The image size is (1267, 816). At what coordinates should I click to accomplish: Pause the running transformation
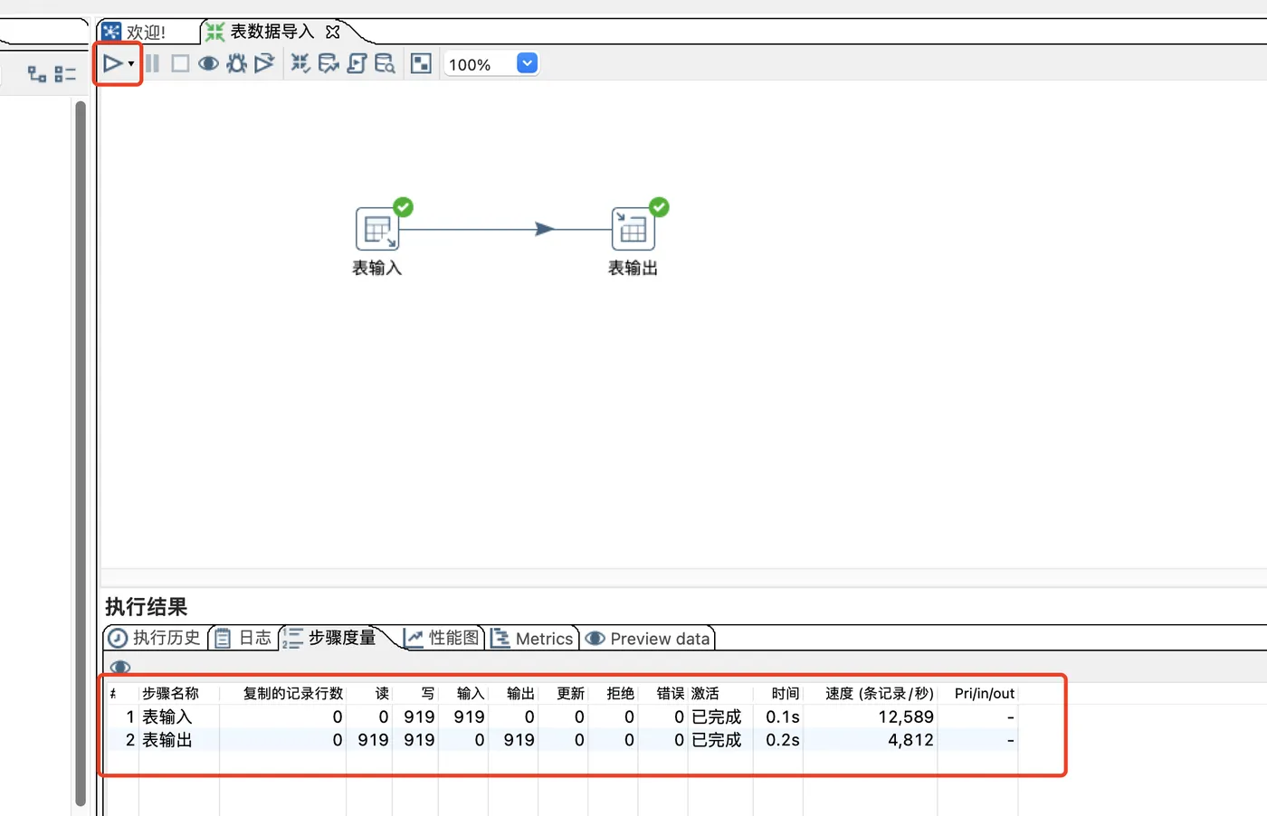tap(152, 63)
